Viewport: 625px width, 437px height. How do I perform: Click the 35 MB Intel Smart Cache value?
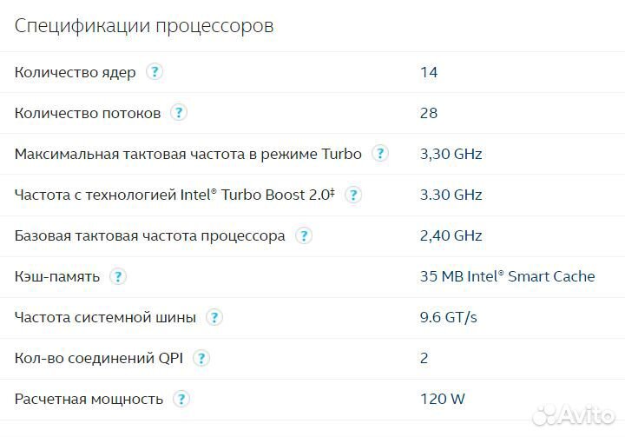click(x=507, y=276)
